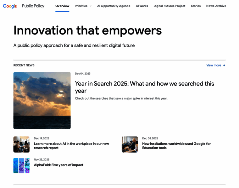Select the Overview tab
This screenshot has height=188, width=239.
click(x=62, y=6)
